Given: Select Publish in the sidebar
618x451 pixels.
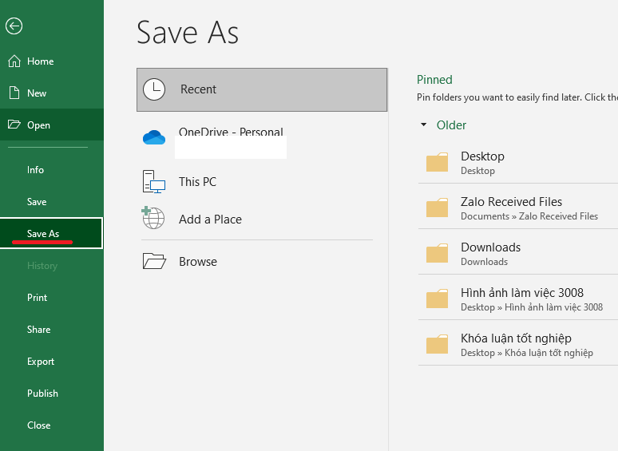Looking at the screenshot, I should coord(52,393).
